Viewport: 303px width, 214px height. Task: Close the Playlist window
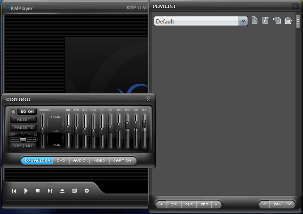pyautogui.click(x=295, y=7)
